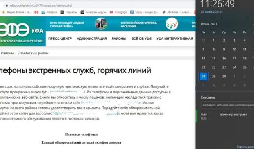Viewport: 254px width, 149px height.
Task: Click the Июнь 2021 month header
Action: click(209, 24)
